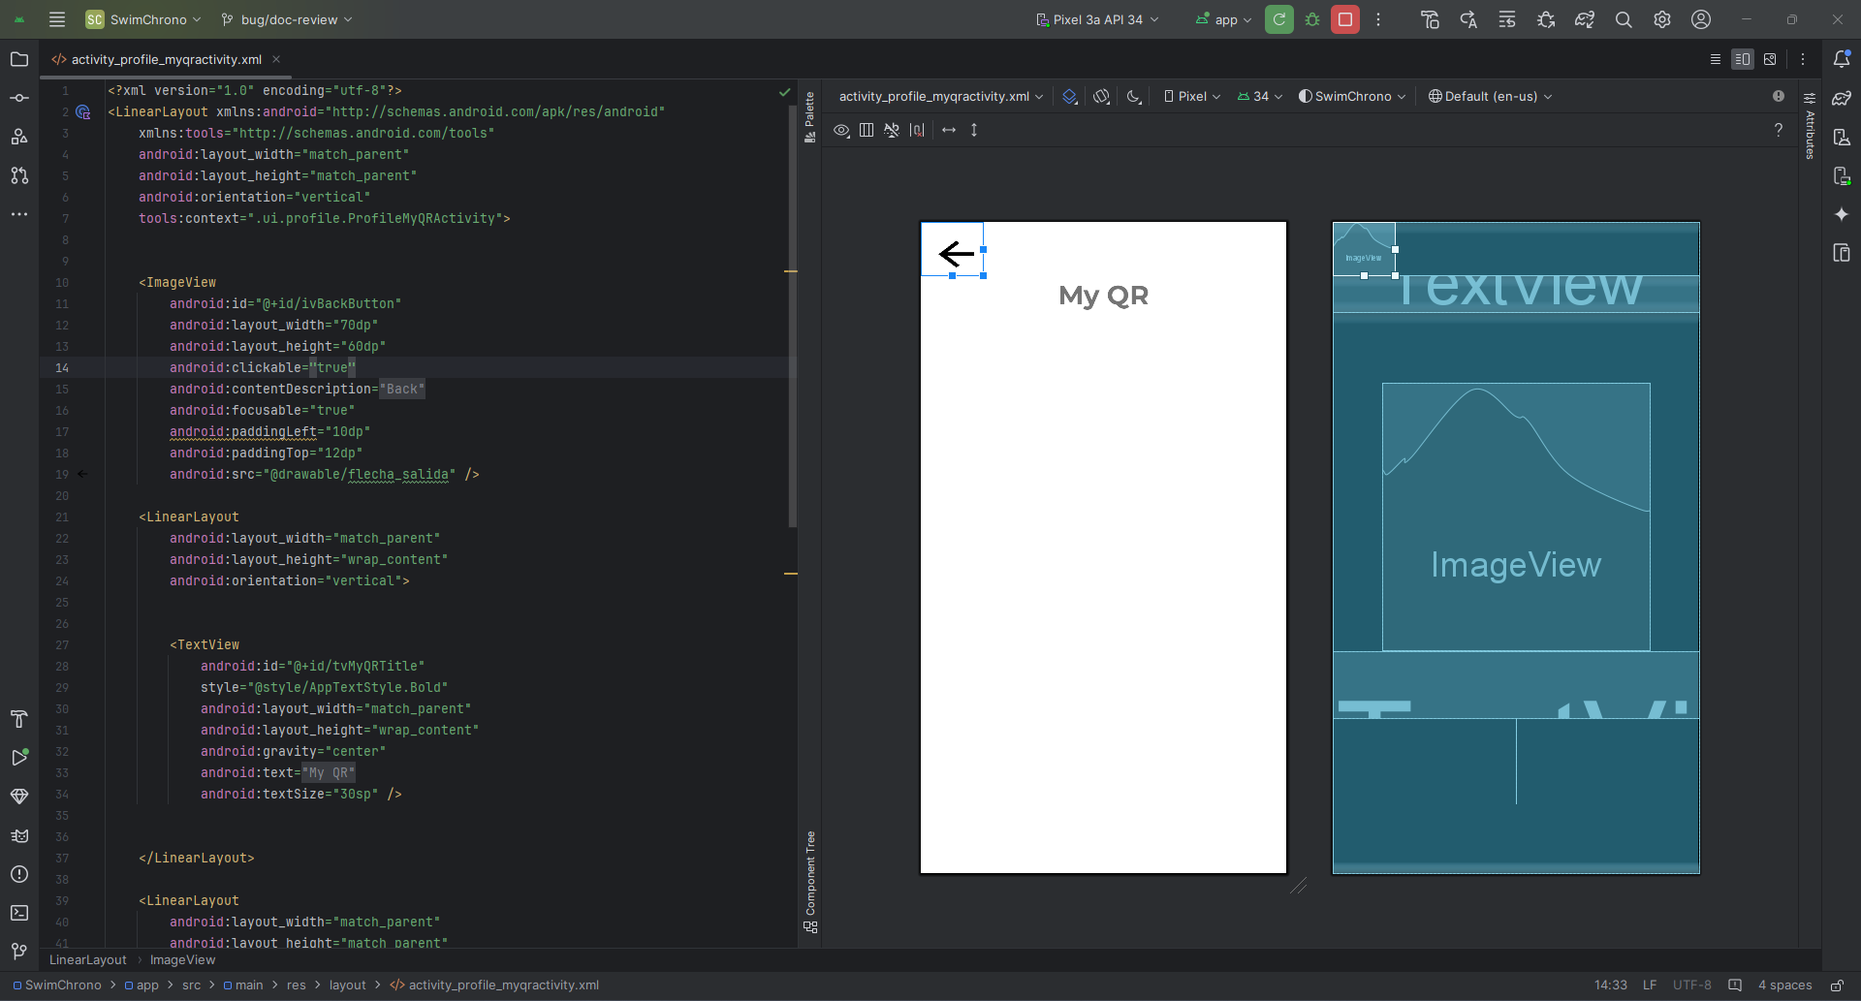Open the Gemini star tool window
Screen dimensions: 1861x1001
[x=1842, y=214]
